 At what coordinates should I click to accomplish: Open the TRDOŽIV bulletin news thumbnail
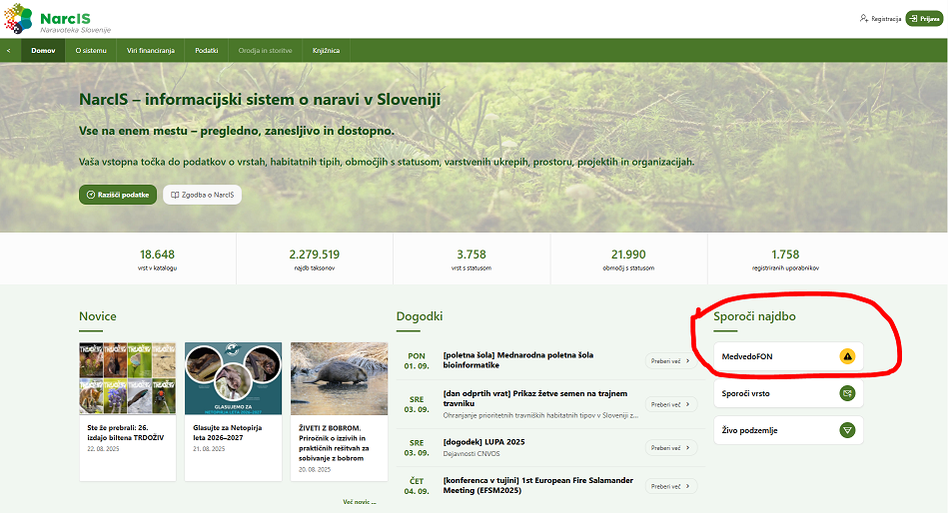[128, 378]
